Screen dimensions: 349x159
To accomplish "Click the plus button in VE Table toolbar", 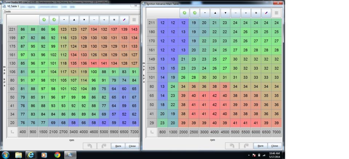I will click(104, 20).
